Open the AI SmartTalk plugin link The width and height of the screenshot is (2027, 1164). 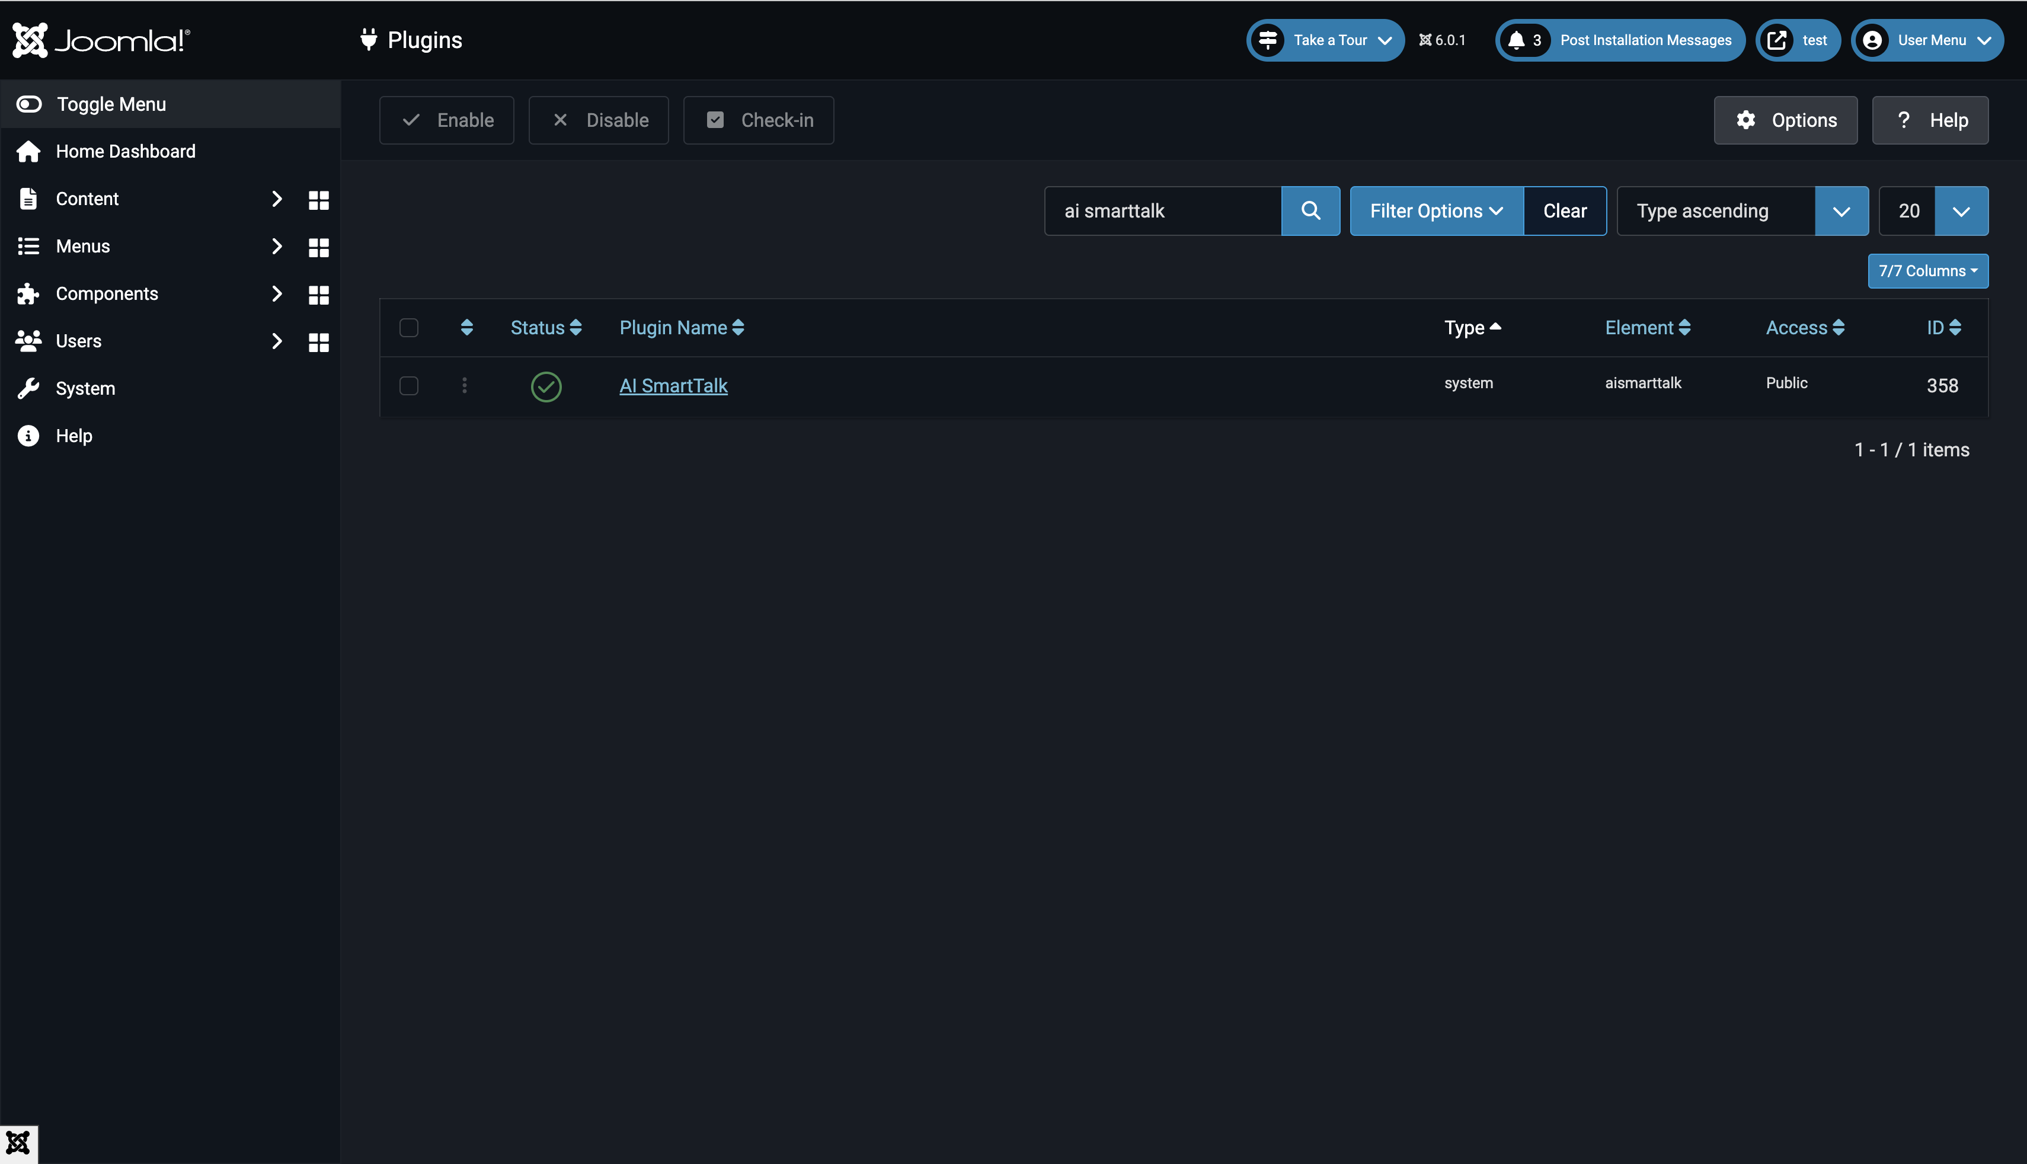[x=673, y=385]
